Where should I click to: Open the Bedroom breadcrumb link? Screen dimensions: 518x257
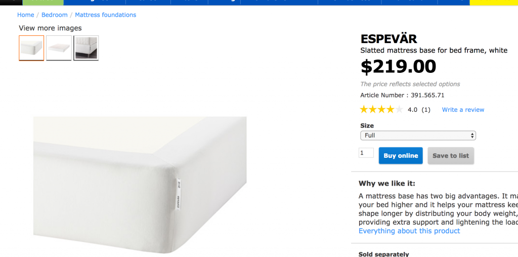click(x=55, y=15)
